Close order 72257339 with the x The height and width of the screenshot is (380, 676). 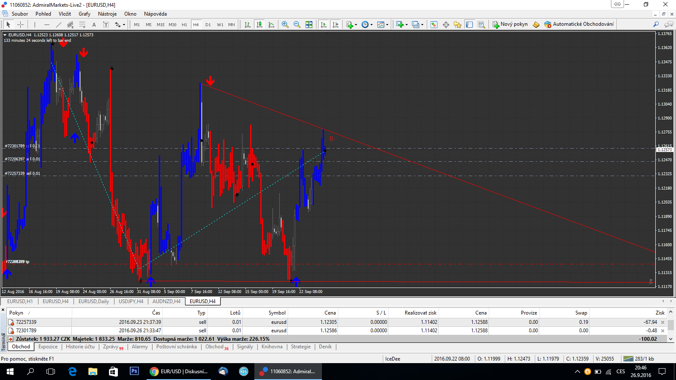point(662,322)
